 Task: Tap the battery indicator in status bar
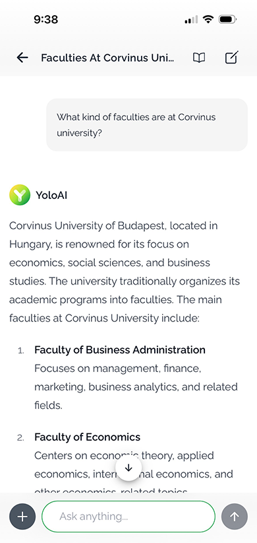[227, 19]
